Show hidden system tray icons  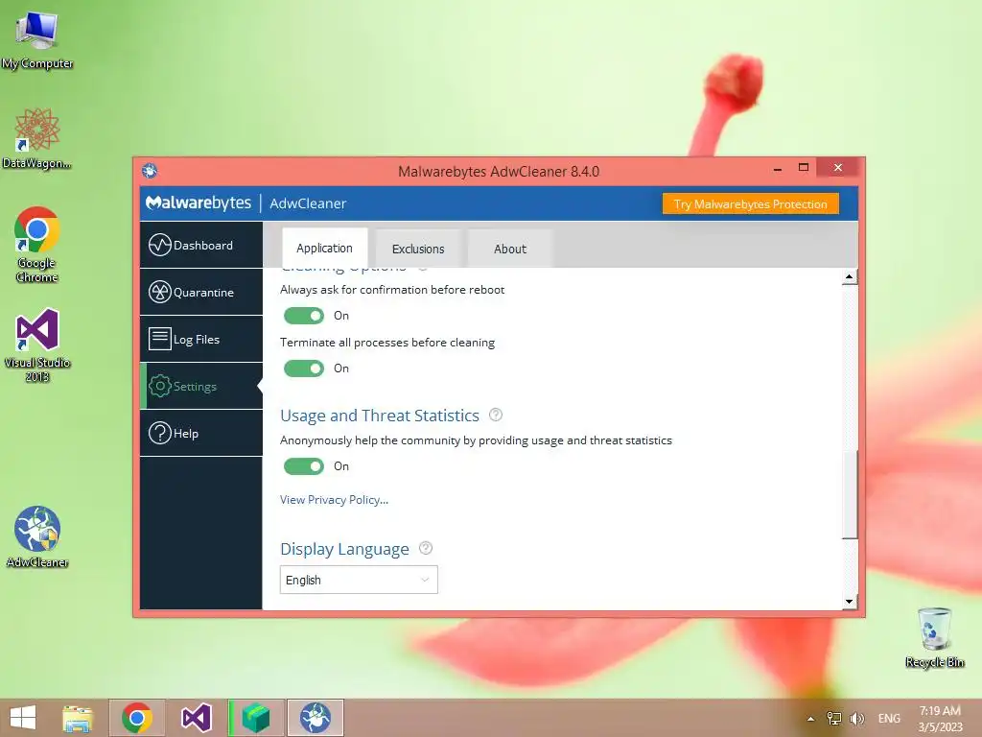coord(810,719)
